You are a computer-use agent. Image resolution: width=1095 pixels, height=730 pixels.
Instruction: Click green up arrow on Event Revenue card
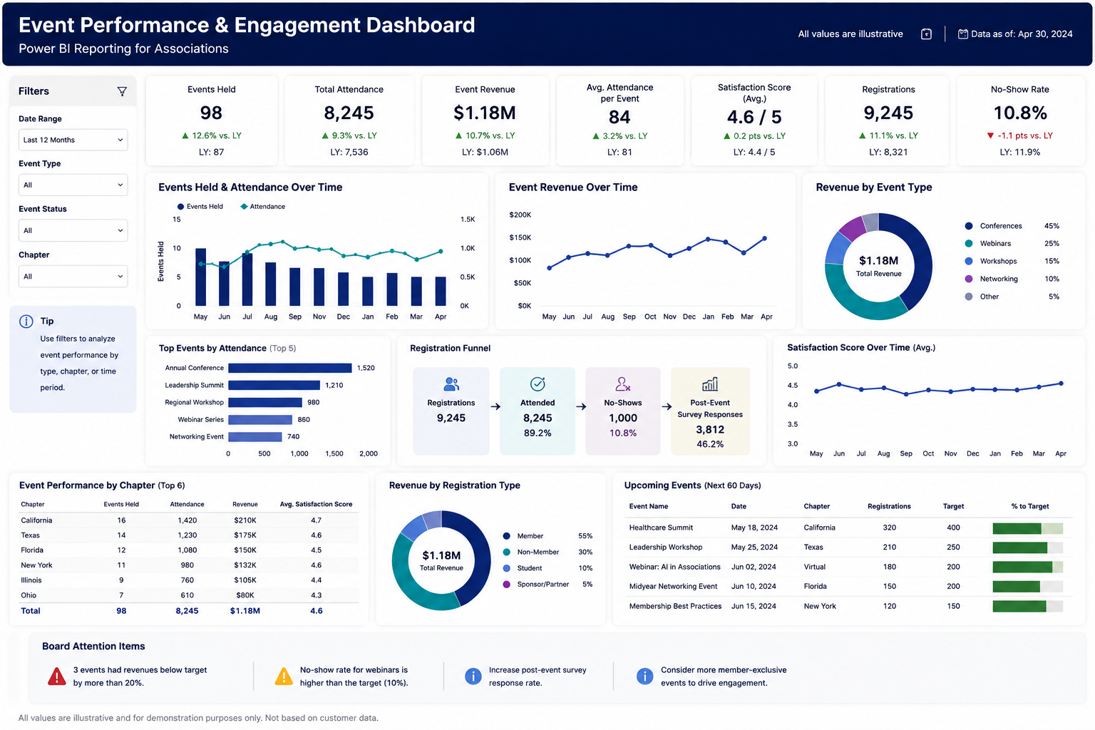click(458, 135)
